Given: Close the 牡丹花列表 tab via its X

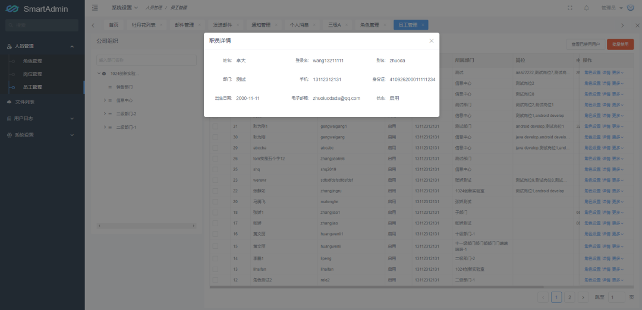Looking at the screenshot, I should pos(161,25).
